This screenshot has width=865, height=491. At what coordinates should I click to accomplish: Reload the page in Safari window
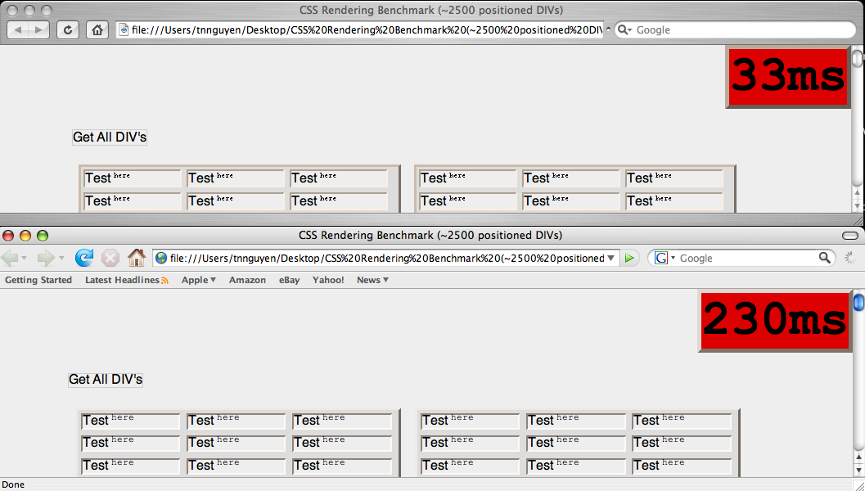coord(68,29)
